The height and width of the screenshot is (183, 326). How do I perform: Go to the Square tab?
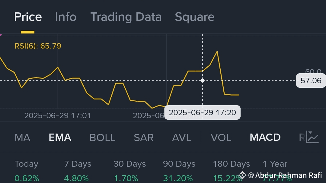194,17
